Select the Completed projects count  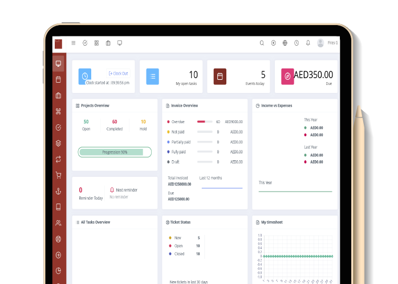click(x=114, y=125)
